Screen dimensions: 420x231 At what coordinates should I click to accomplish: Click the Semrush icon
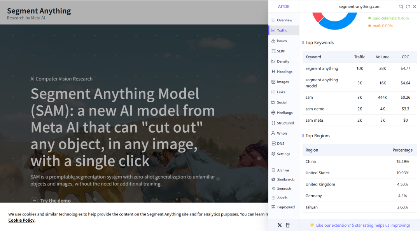click(x=273, y=189)
